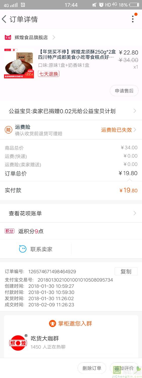Tap the 辉煌 brand logo
The width and height of the screenshot is (142, 378).
tap(18, 342)
